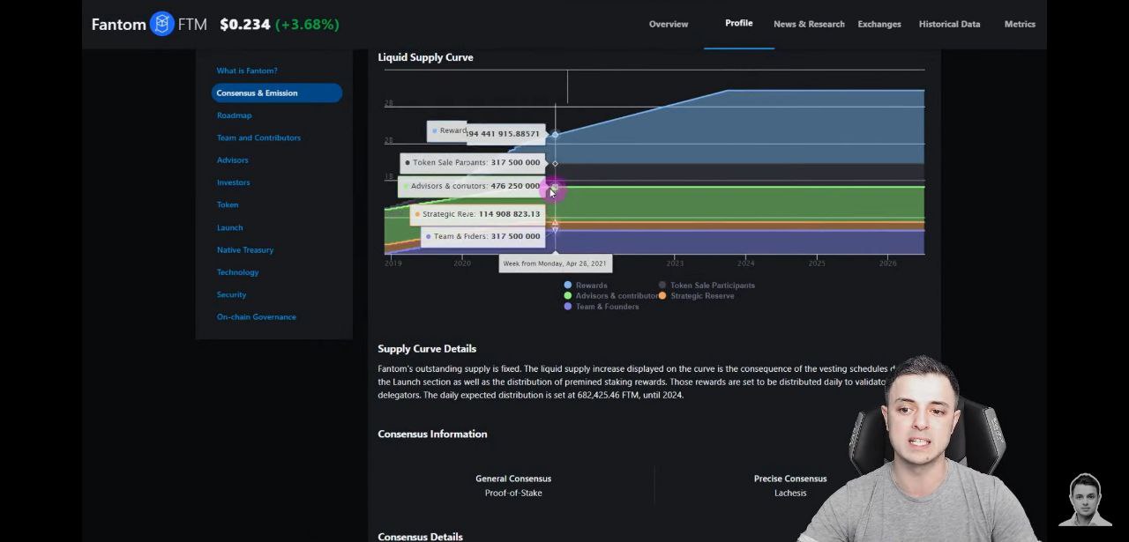Click the Lachesis precise consensus value
This screenshot has height=542, width=1129.
pyautogui.click(x=790, y=493)
